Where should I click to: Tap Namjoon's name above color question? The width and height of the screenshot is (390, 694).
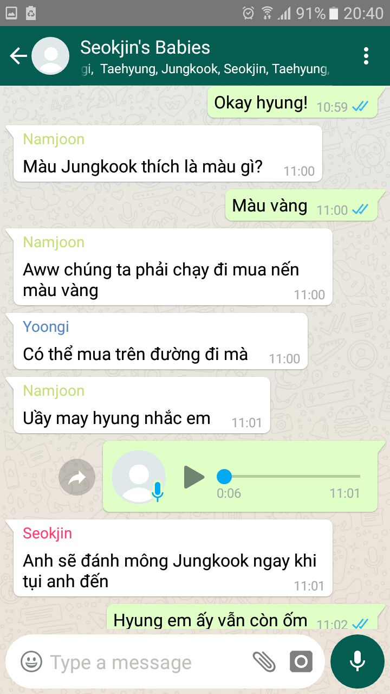pos(54,139)
